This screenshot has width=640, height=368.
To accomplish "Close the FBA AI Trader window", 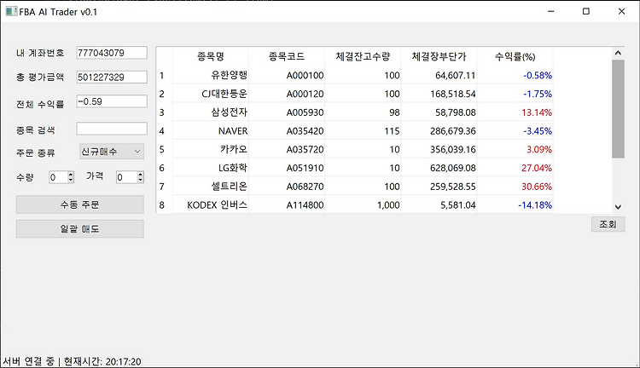I will click(621, 11).
